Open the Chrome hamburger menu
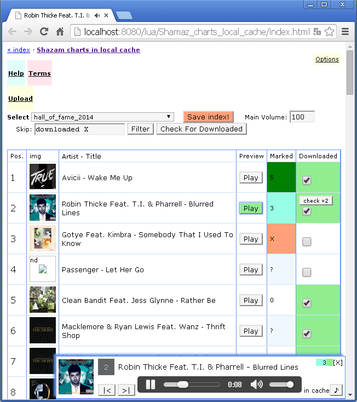The image size is (357, 402). point(345,32)
